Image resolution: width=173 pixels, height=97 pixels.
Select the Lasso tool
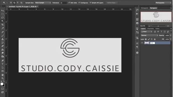coord(2,18)
